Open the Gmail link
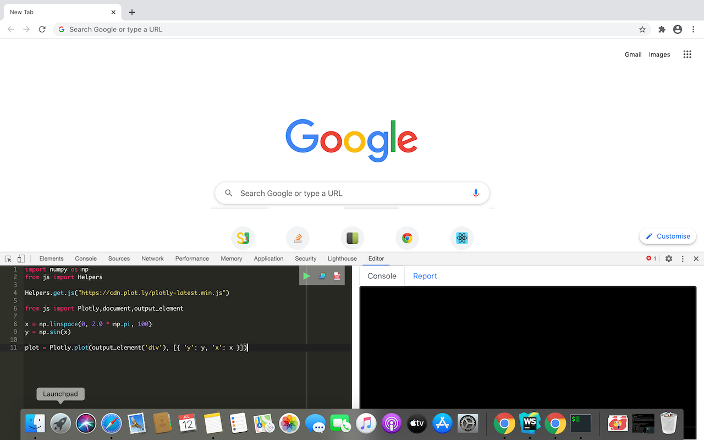The height and width of the screenshot is (440, 704). [633, 54]
